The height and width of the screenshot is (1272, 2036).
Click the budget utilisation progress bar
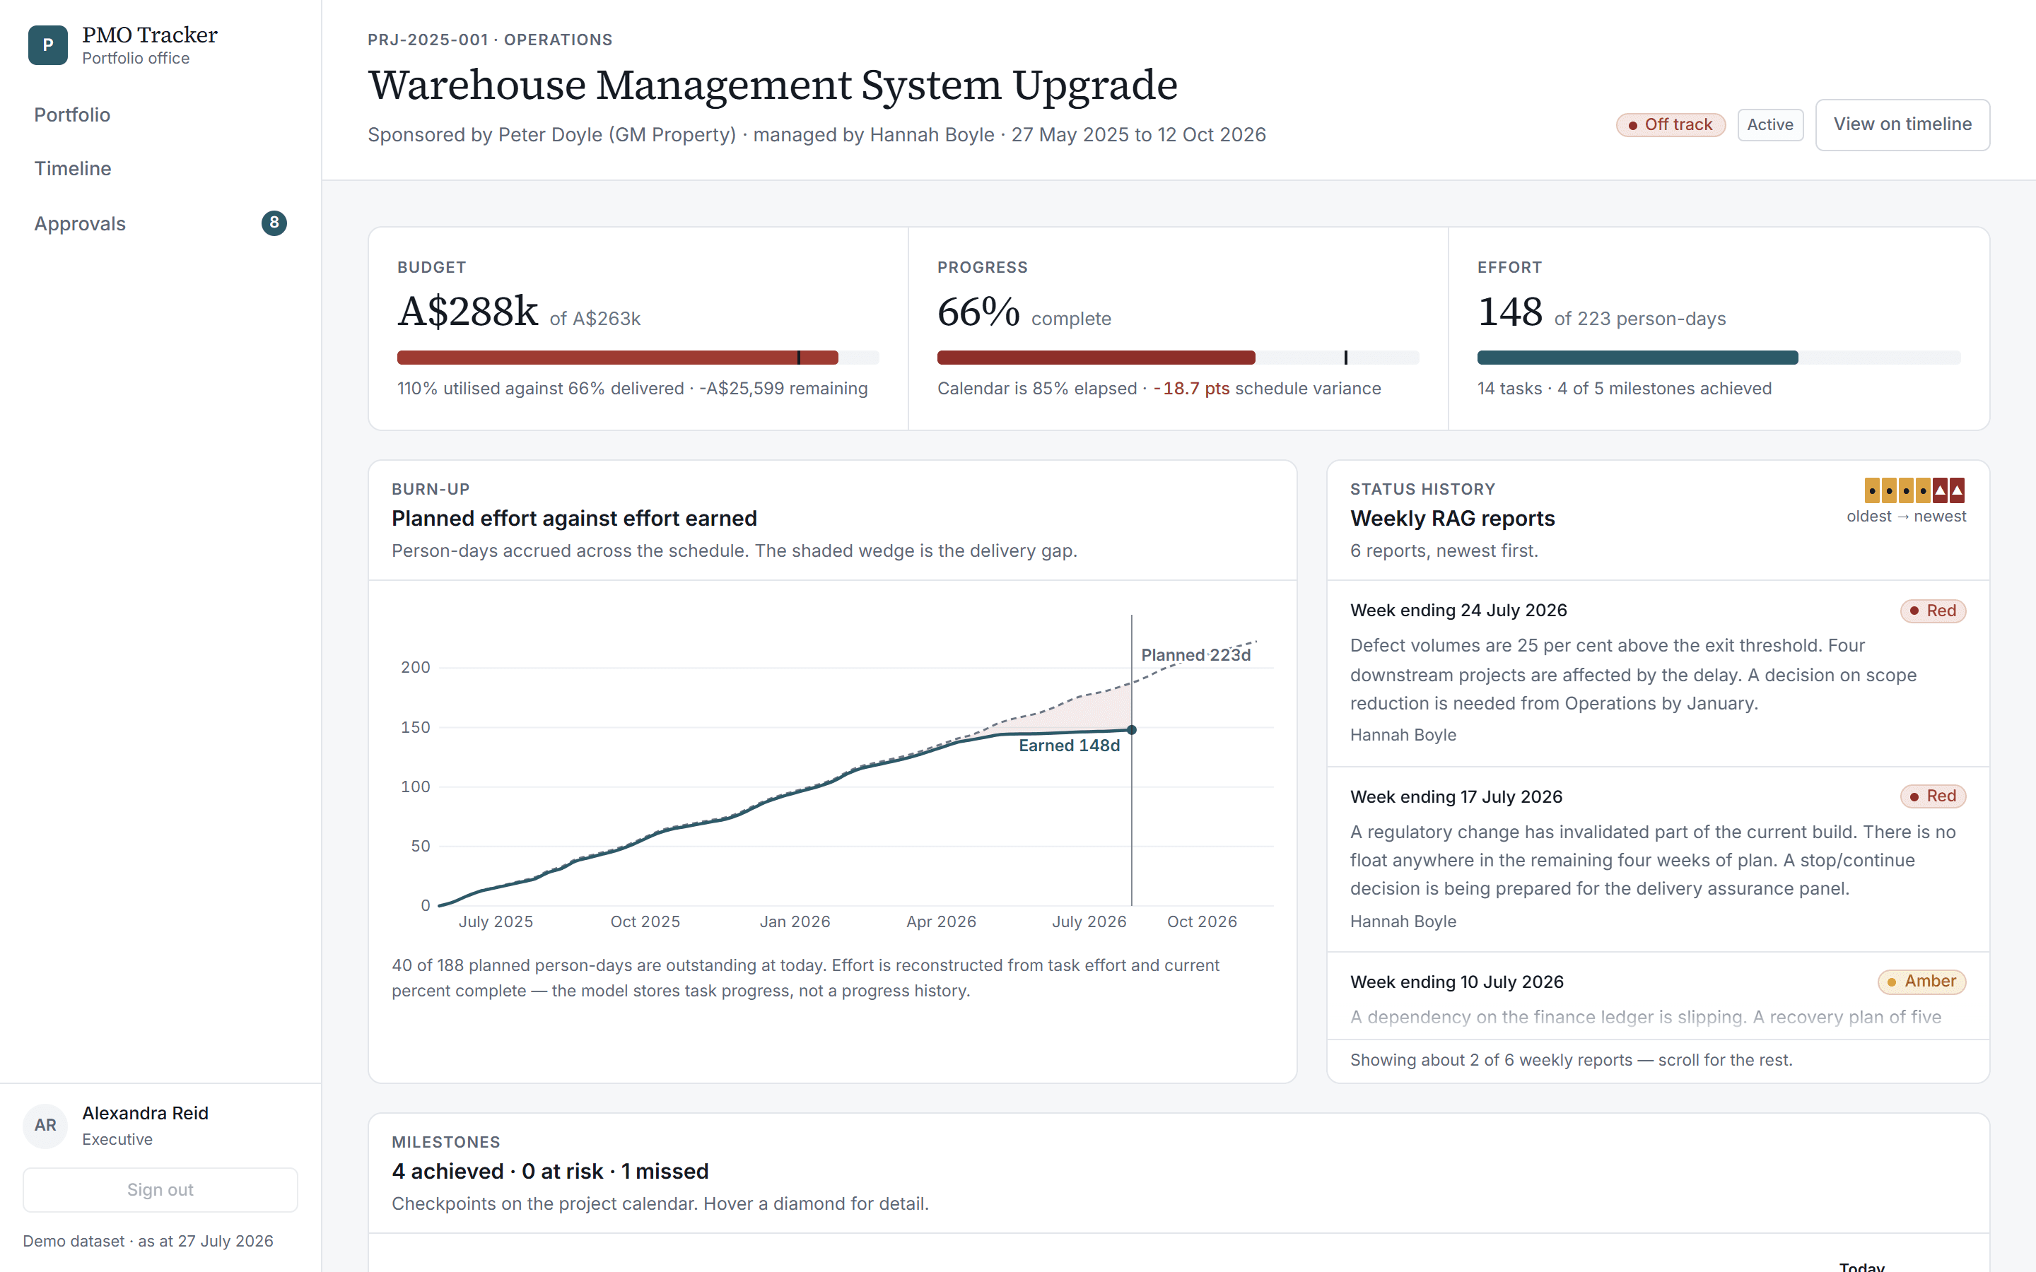coord(638,358)
